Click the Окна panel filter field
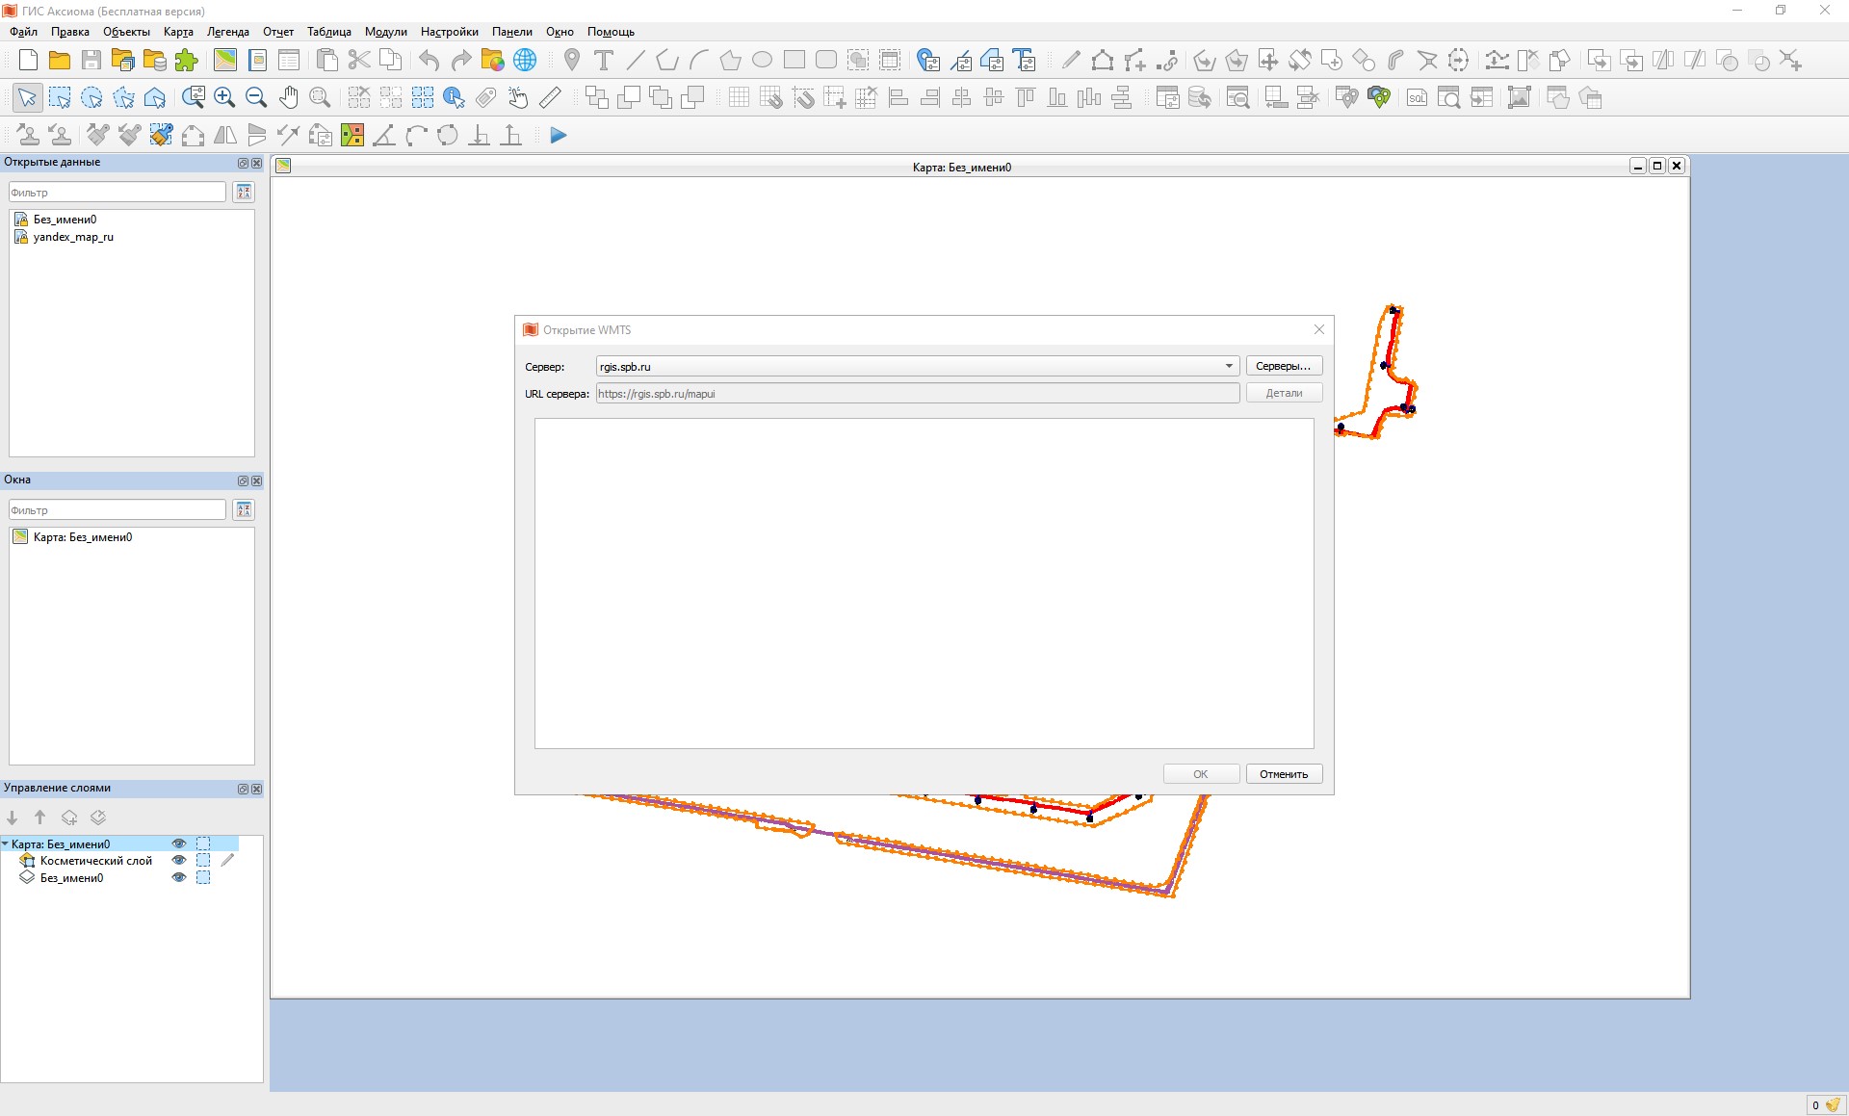Viewport: 1849px width, 1116px height. tap(117, 510)
